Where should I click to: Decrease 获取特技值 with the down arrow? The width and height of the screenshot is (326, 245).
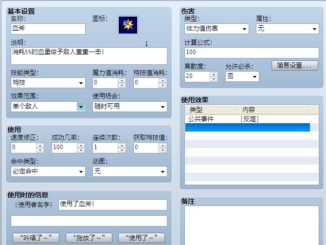click(x=163, y=150)
